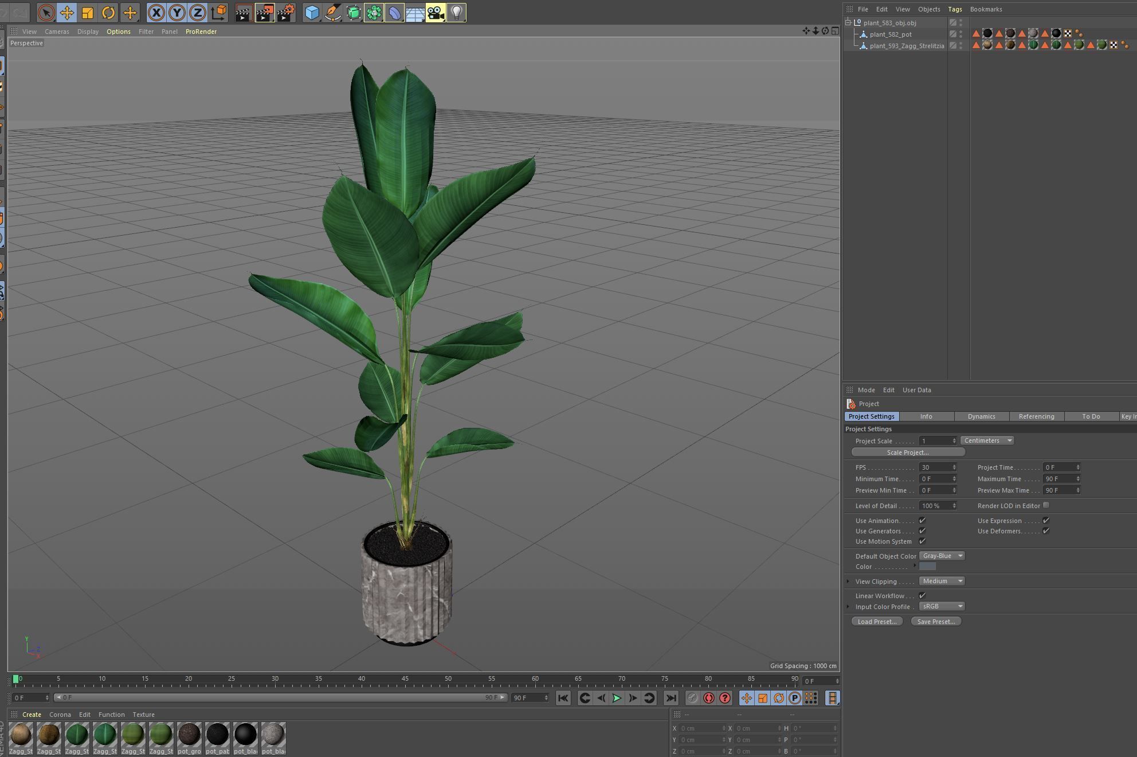Viewport: 1137px width, 757px height.
Task: Select the Rotate tool
Action: pos(108,13)
